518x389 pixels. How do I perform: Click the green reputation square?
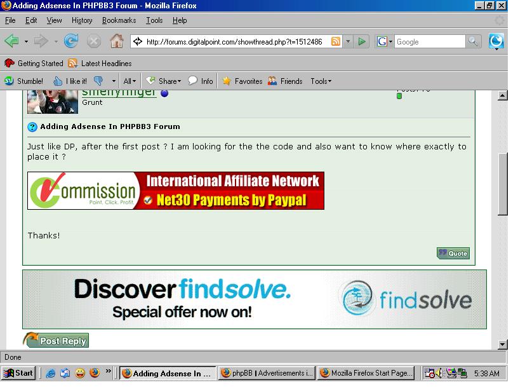[x=399, y=96]
